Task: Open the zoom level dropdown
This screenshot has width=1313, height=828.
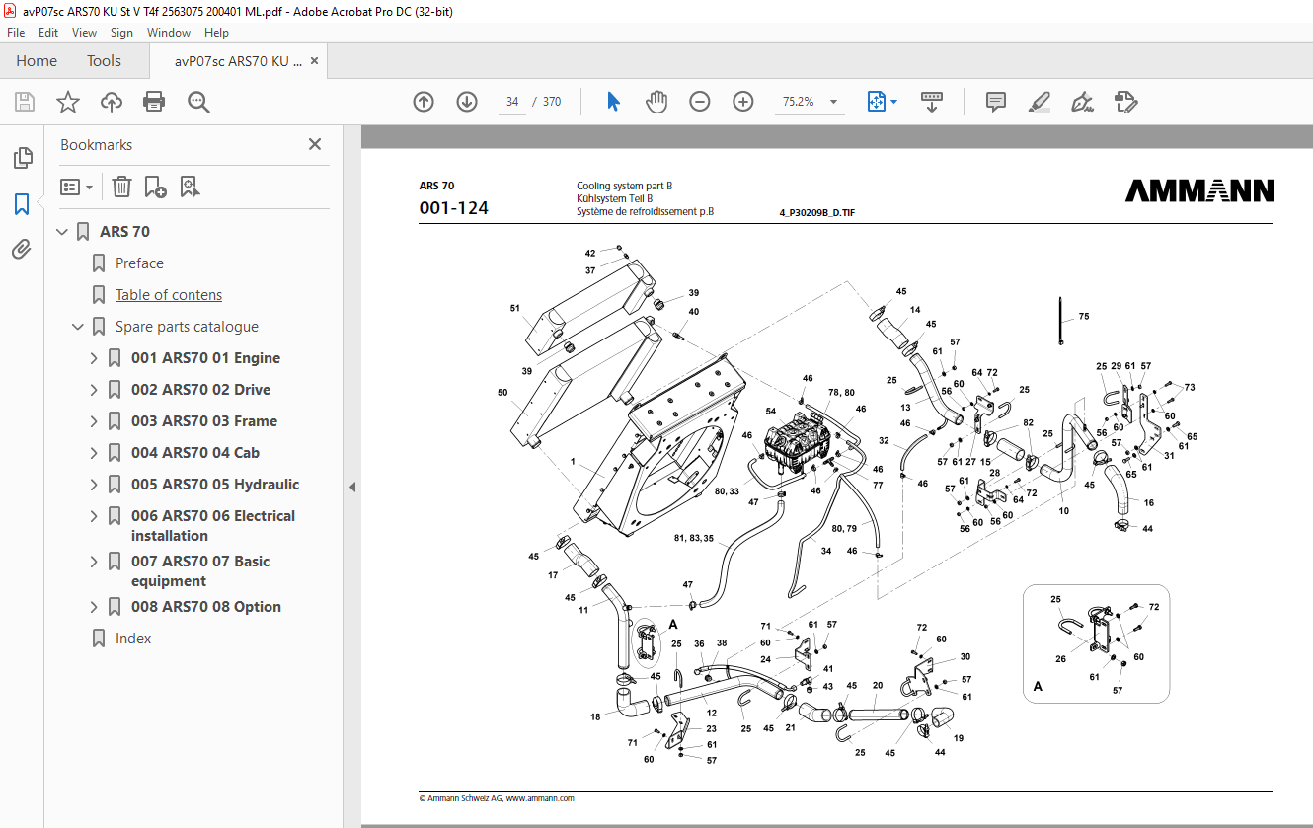Action: coord(833,102)
